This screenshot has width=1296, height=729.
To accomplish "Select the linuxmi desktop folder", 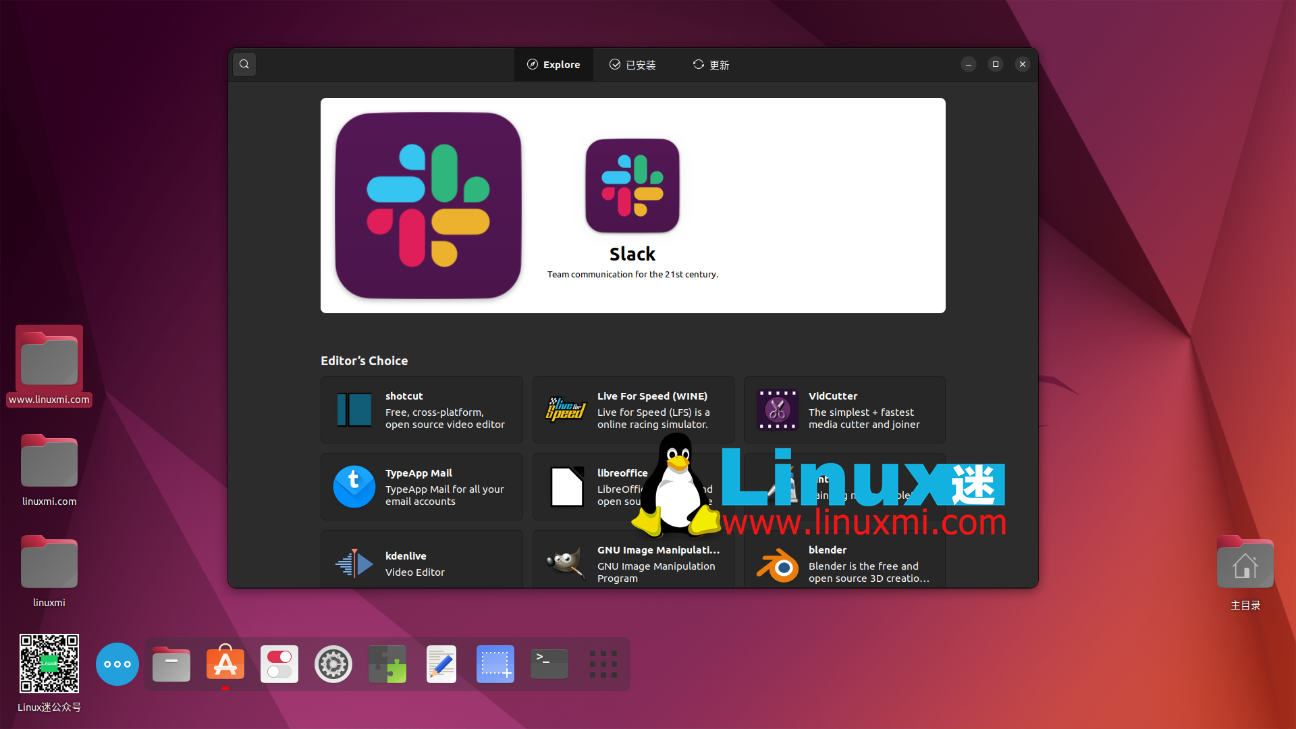I will coord(49,572).
